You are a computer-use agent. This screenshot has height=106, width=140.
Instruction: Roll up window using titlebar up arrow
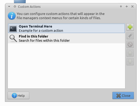coord(121,7)
